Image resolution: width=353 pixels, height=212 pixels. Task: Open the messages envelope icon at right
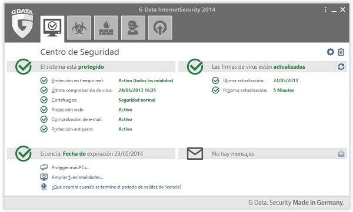[x=341, y=153]
